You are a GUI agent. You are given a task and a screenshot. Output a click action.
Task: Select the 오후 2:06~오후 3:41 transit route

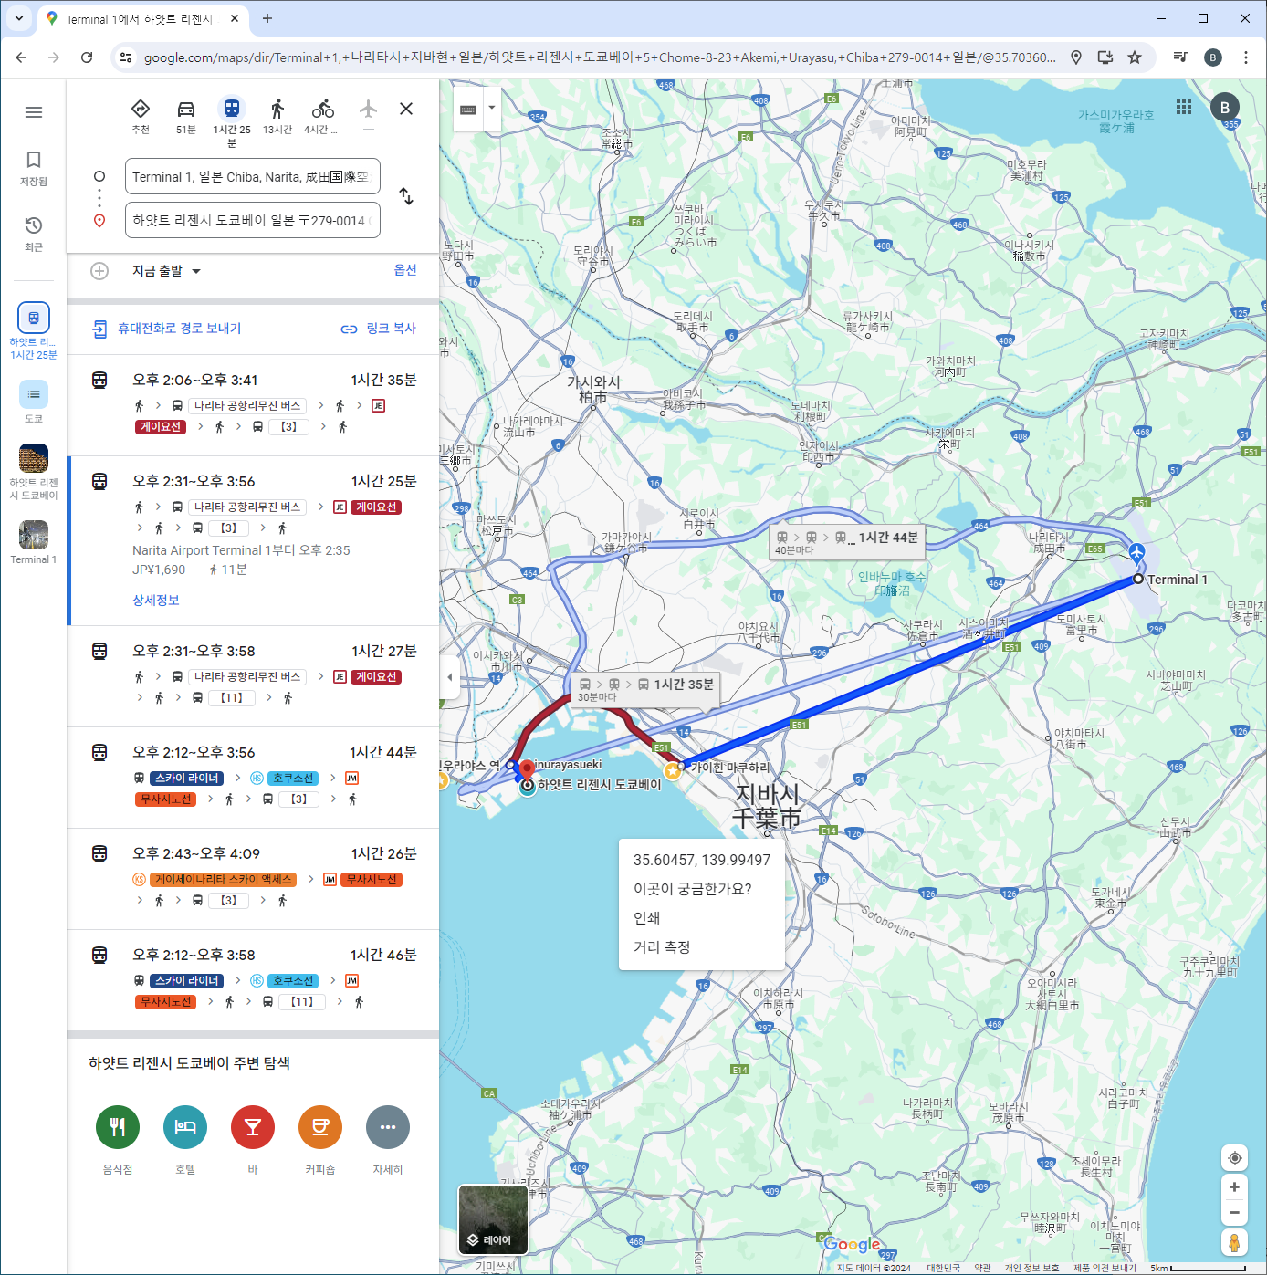pos(253,405)
